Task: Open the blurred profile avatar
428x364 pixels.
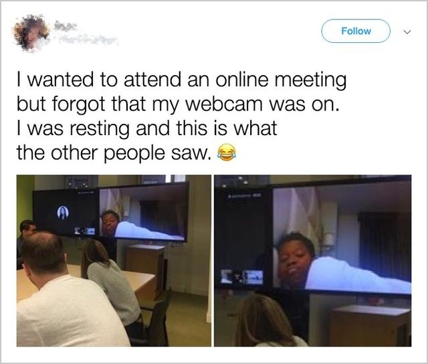Action: point(31,33)
